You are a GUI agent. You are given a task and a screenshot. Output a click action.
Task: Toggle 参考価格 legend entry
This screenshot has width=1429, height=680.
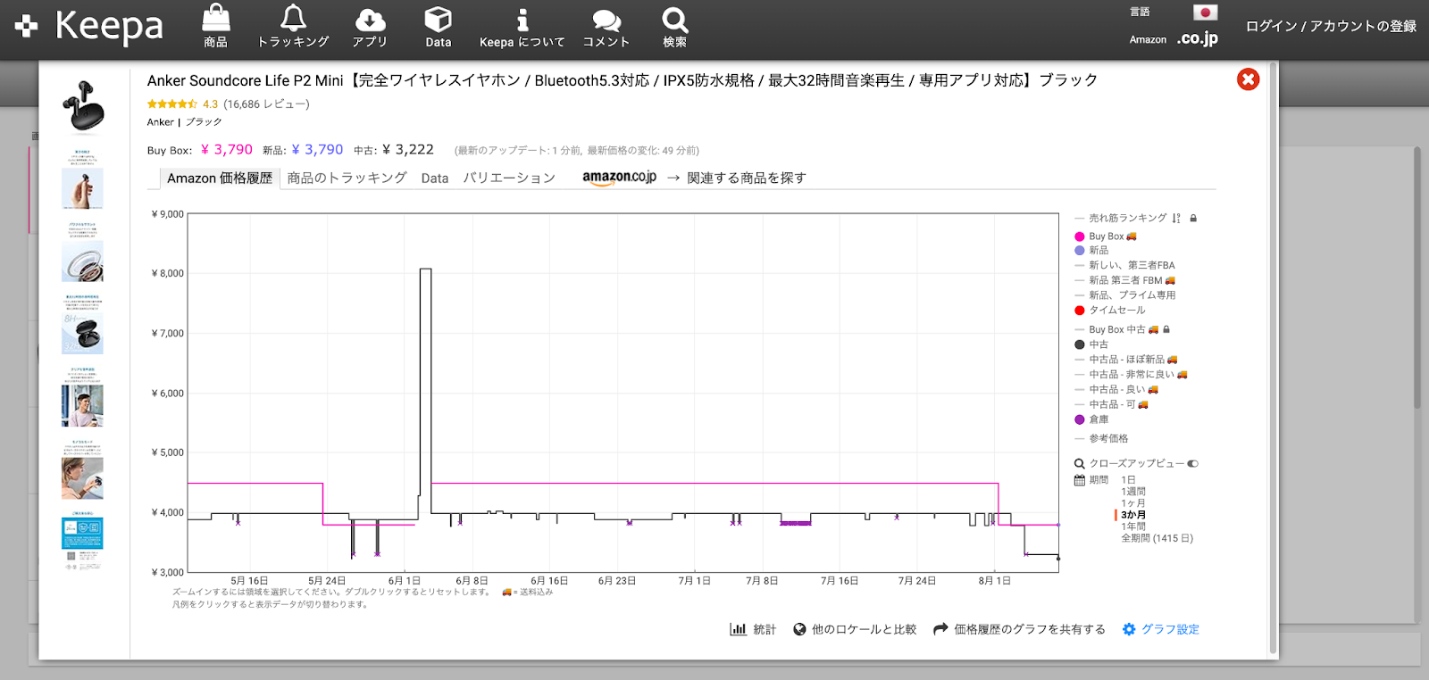(1101, 438)
